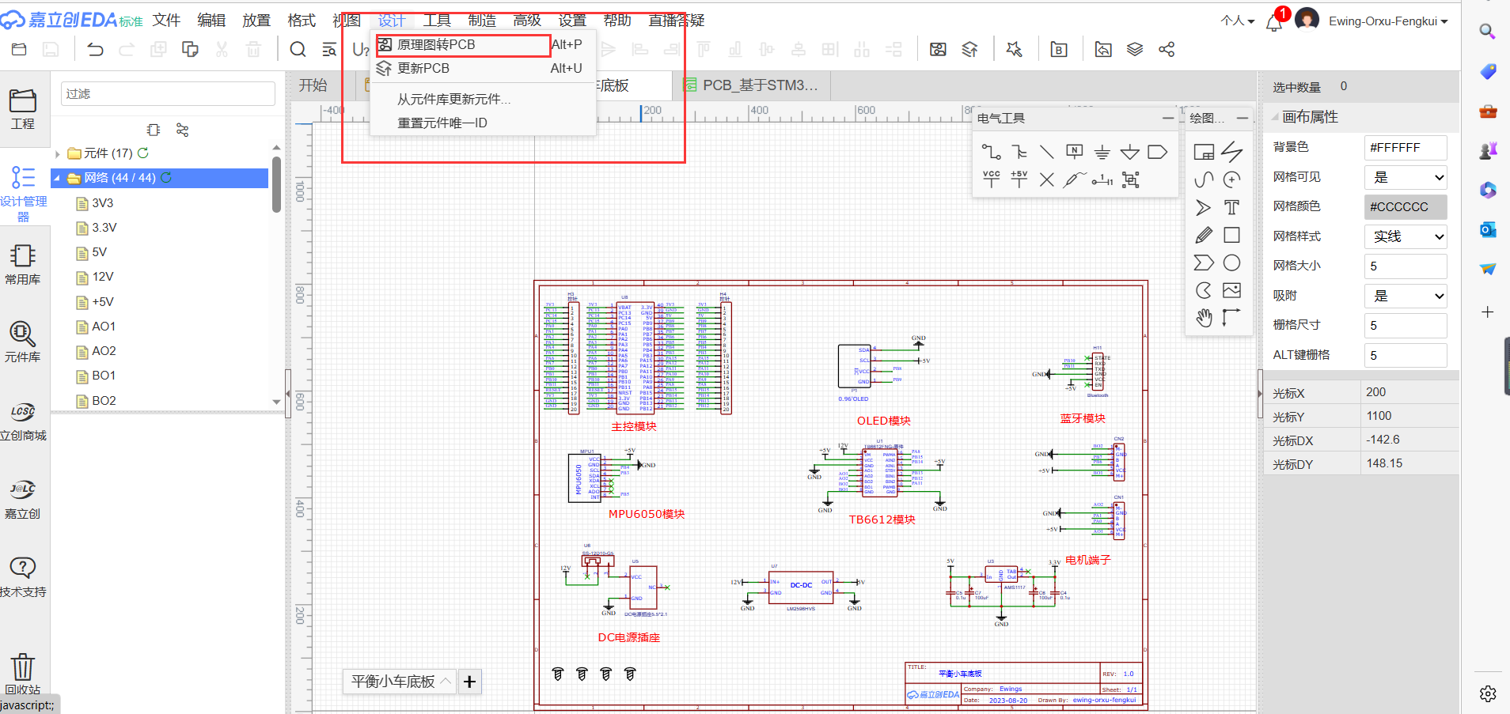Choose 重置元件唯一ID menu entry
Screen dimensions: 1510x714
[x=483, y=123]
